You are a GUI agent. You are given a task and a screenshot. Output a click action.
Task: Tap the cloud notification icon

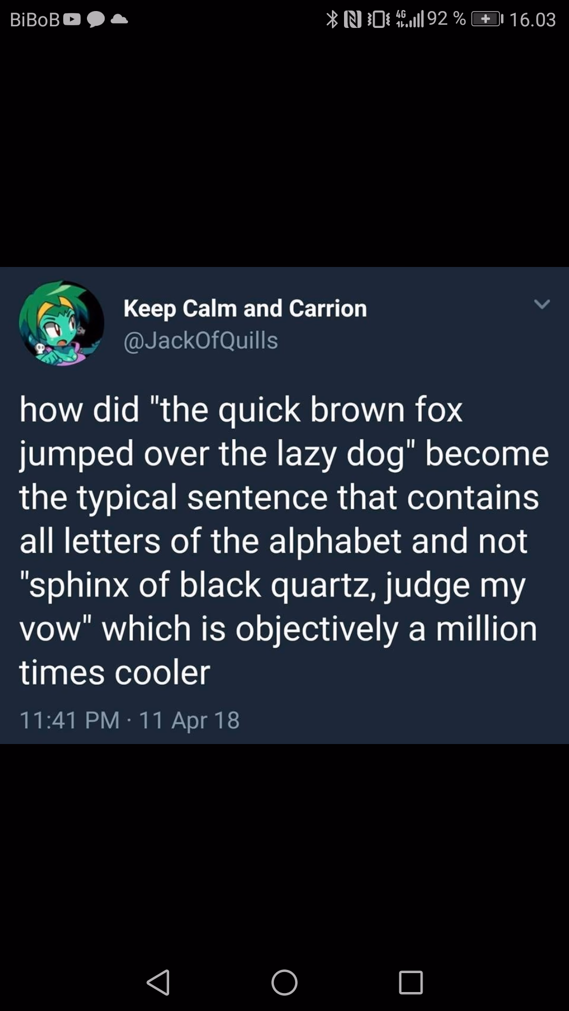(x=120, y=19)
